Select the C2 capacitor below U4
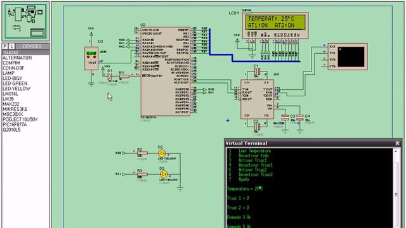 pos(257,127)
